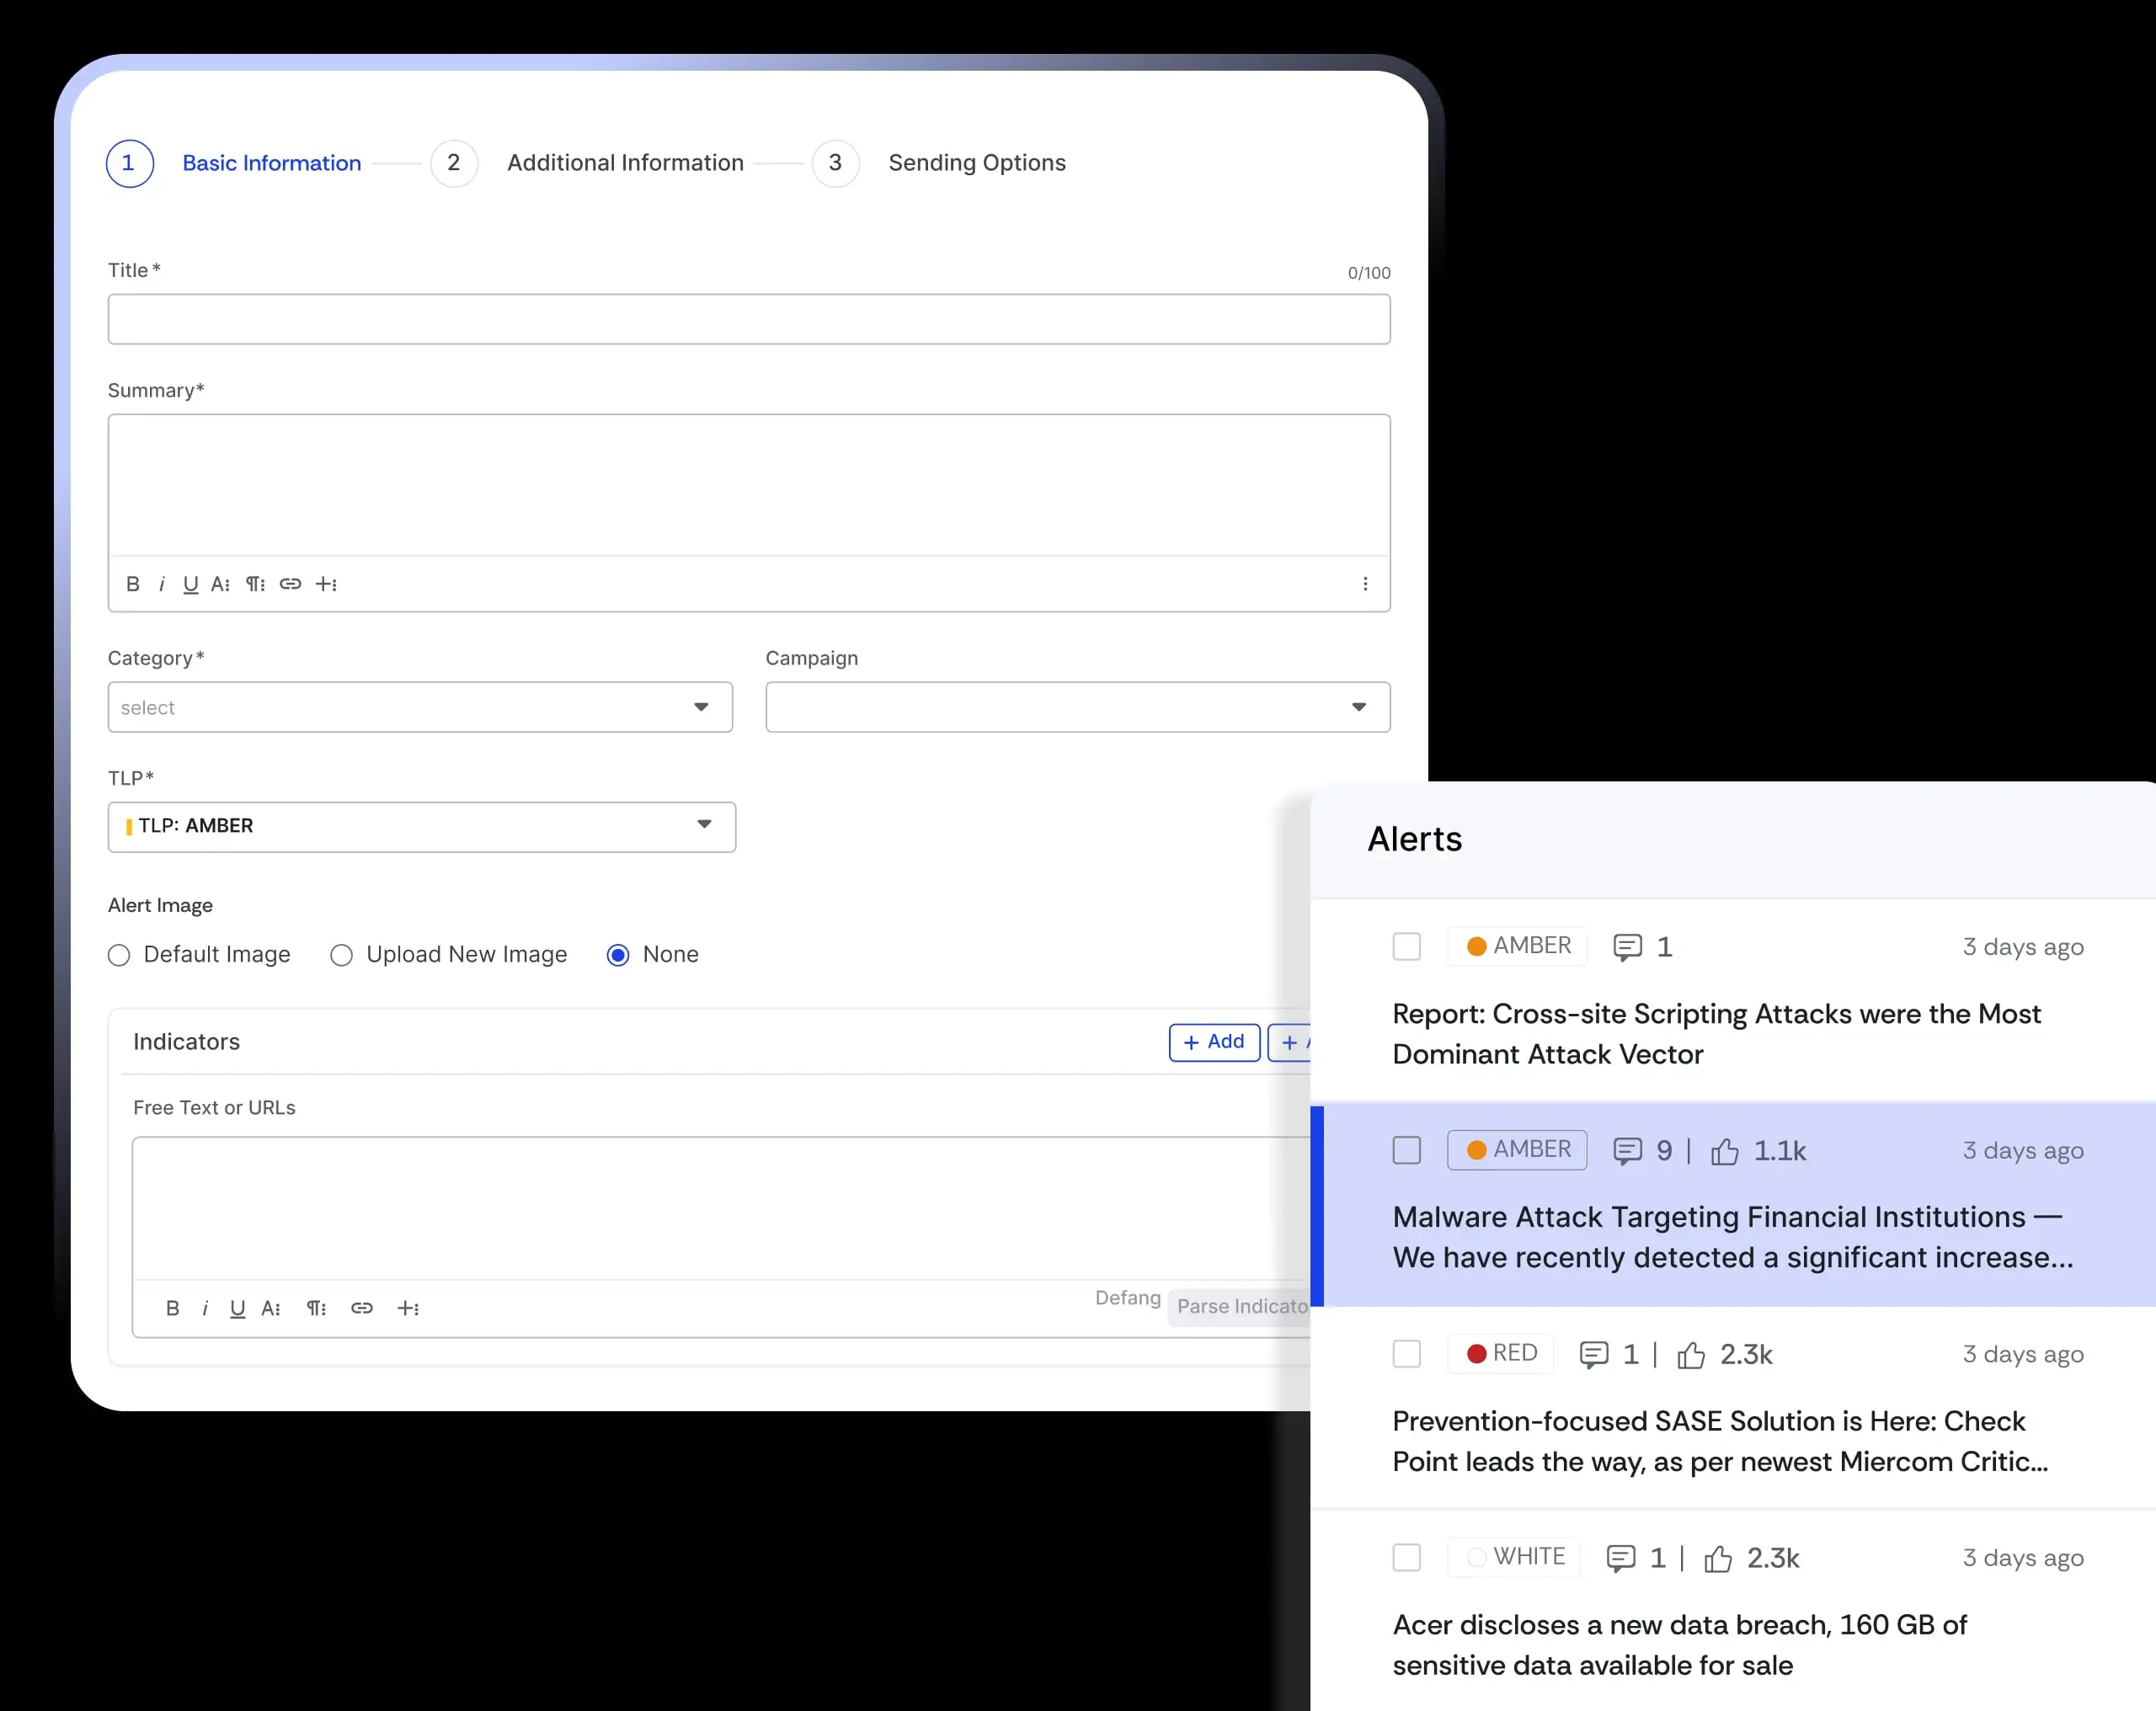Open the overflow menu of the Summary toolbar
This screenshot has width=2156, height=1711.
click(x=1366, y=584)
